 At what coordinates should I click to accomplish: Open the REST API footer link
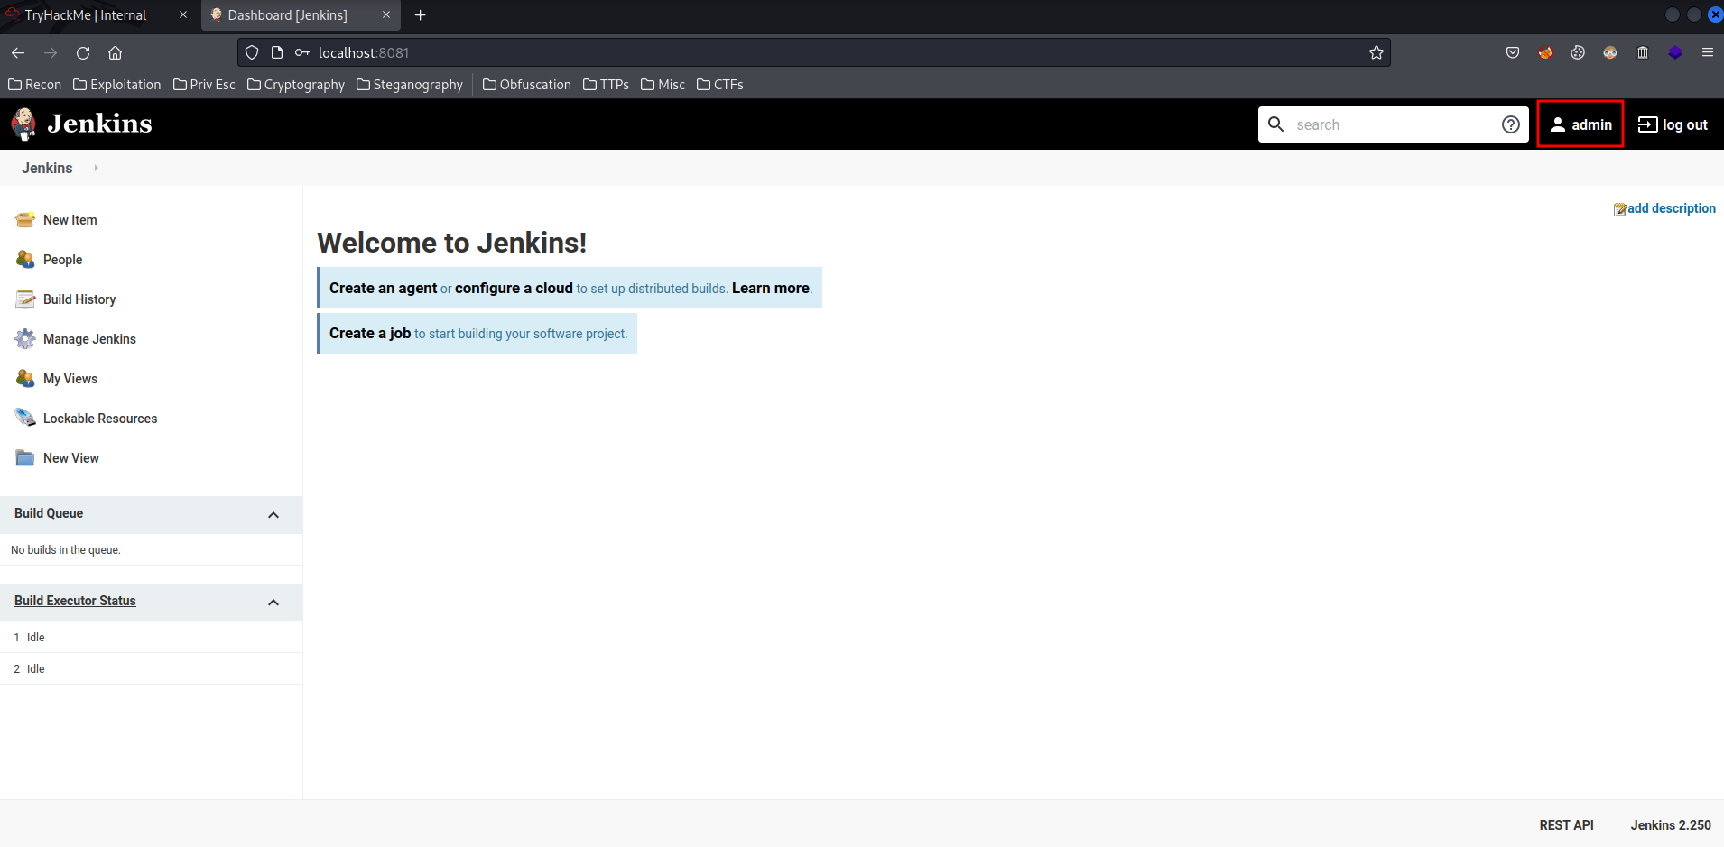tap(1566, 825)
